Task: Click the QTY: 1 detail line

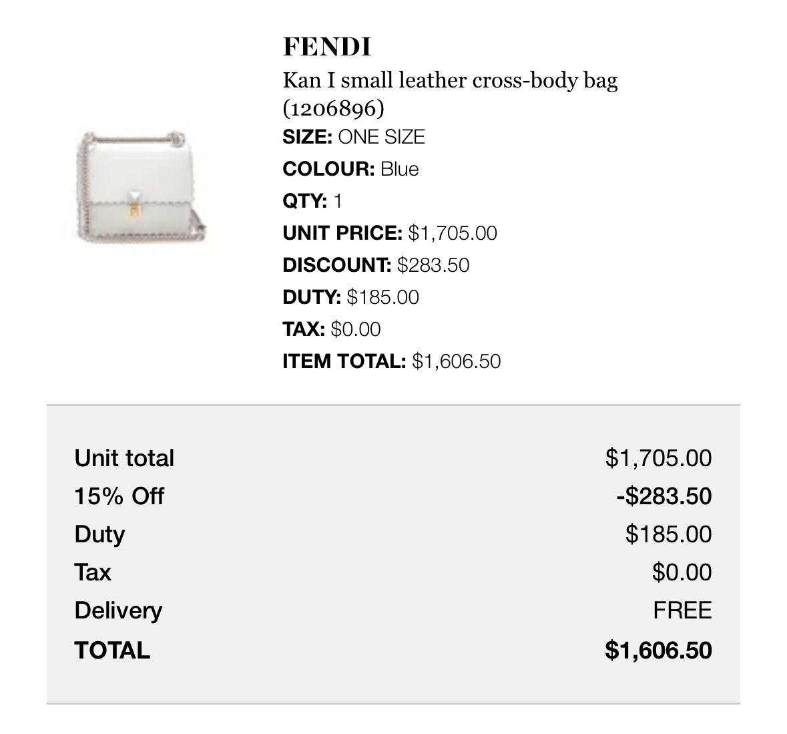Action: (x=312, y=201)
